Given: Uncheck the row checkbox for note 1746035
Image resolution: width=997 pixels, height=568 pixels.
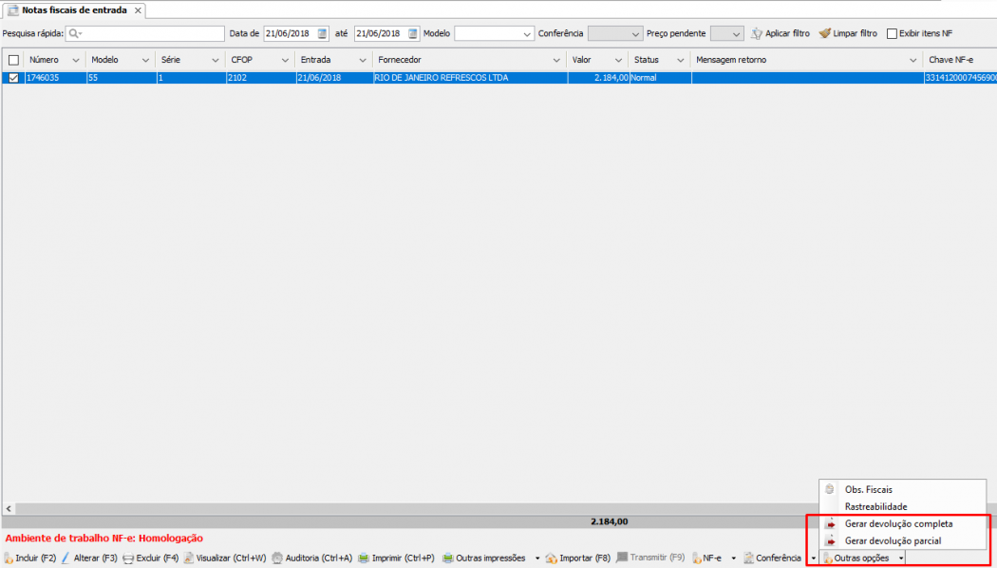Looking at the screenshot, I should pyautogui.click(x=13, y=78).
